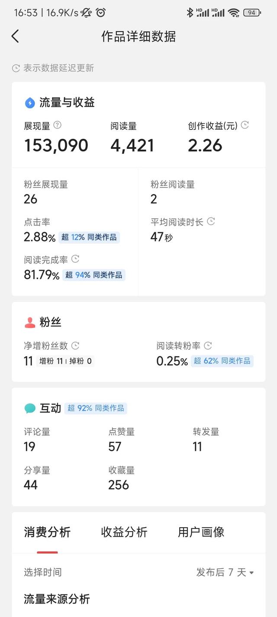This screenshot has height=617, width=277.
Task: Expand the dropdown arrow next to 选择时间
Action: coord(253,572)
